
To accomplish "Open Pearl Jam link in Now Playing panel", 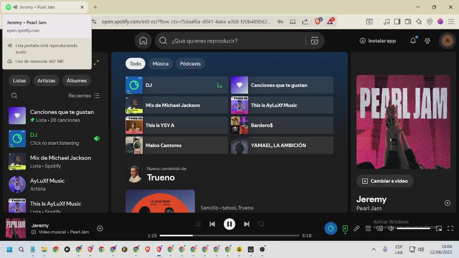I will click(369, 209).
